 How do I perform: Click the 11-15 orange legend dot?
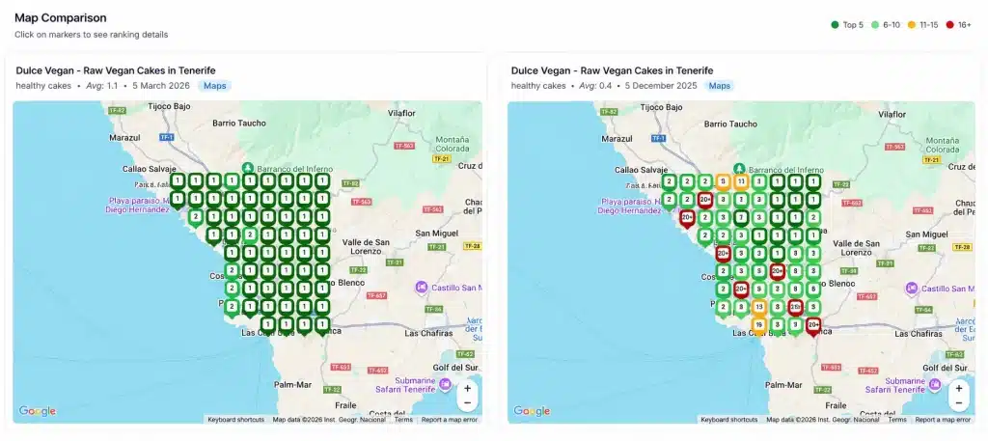pos(911,25)
